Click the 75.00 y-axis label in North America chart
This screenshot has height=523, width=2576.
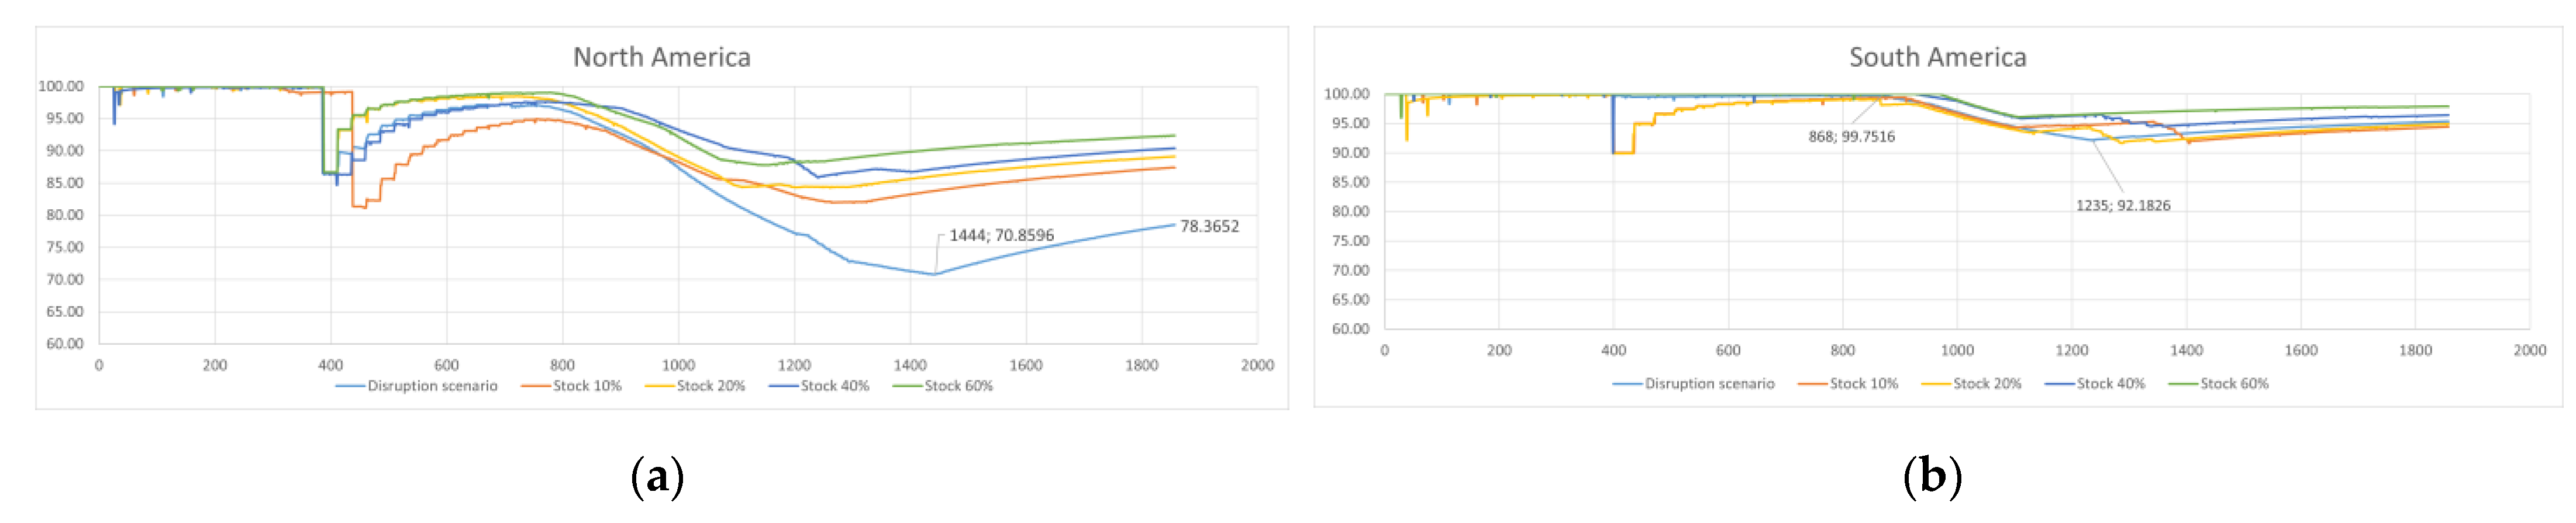65,248
